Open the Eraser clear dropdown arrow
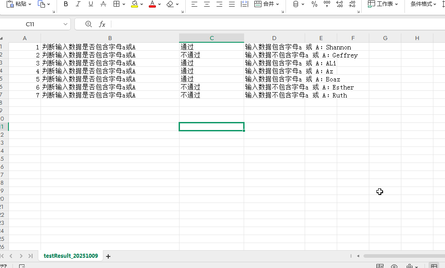 (177, 4)
